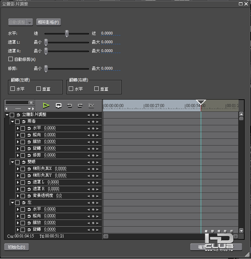Click the undo arrow icon in toolbar
Screen dimensions: 251x259
pos(69,105)
